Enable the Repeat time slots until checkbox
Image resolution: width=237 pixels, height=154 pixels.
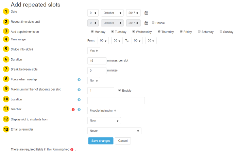point(153,23)
